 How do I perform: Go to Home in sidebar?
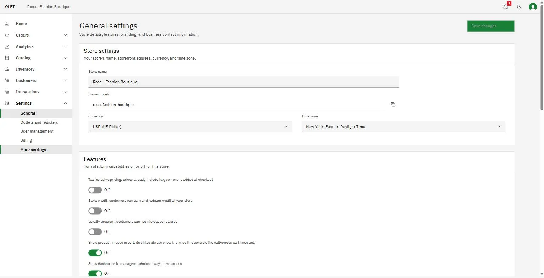click(x=36, y=24)
